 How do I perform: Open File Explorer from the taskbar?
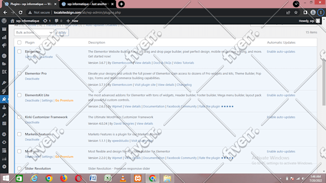click(167, 178)
